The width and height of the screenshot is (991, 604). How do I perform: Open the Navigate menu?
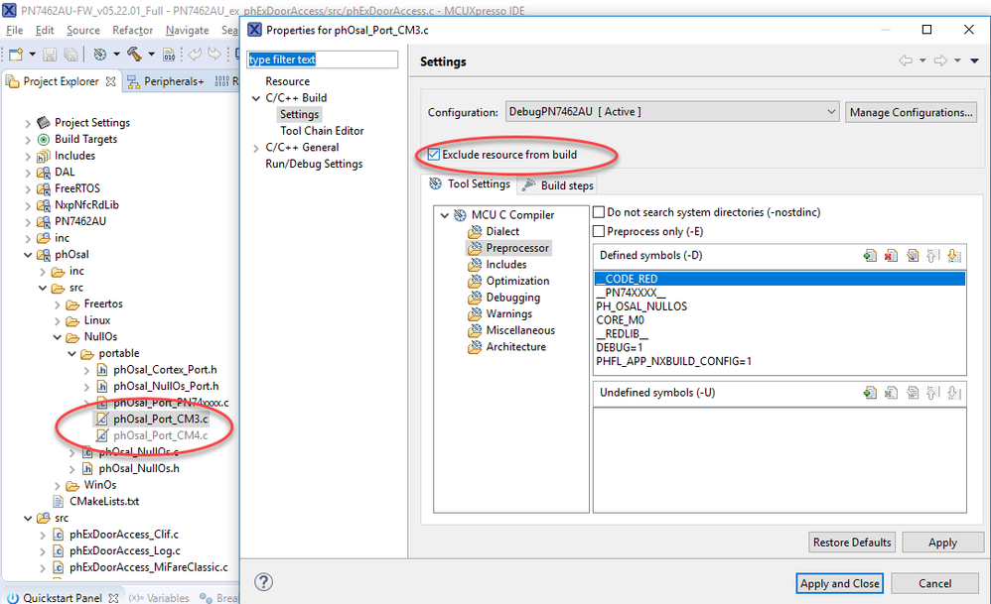coord(187,31)
